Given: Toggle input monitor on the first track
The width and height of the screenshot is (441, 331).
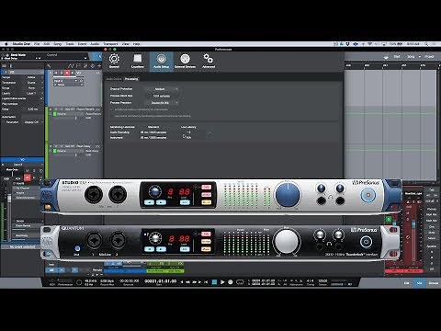Looking at the screenshot, I should click(73, 73).
